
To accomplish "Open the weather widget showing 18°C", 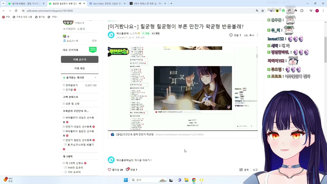I will (x=8, y=180).
